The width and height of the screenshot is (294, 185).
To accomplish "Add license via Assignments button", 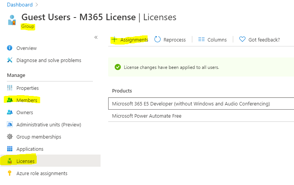I will pyautogui.click(x=130, y=40).
